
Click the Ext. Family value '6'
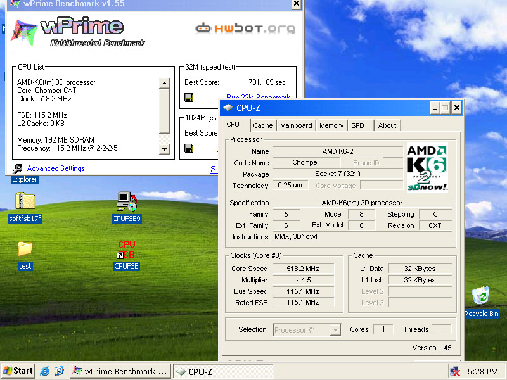[x=286, y=225]
